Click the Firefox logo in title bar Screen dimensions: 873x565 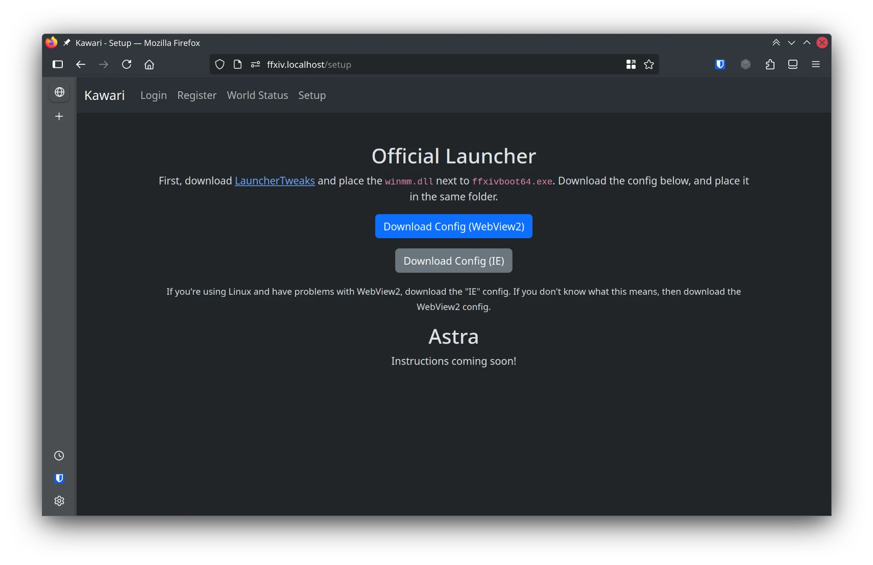(x=51, y=42)
